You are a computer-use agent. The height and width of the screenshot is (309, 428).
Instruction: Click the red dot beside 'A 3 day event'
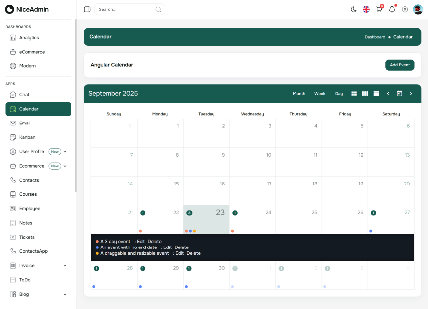point(96,241)
